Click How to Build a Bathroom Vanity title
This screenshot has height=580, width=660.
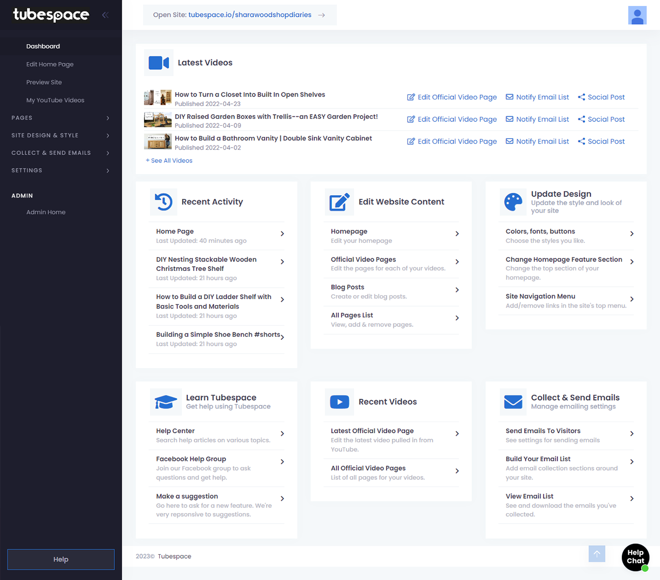273,138
